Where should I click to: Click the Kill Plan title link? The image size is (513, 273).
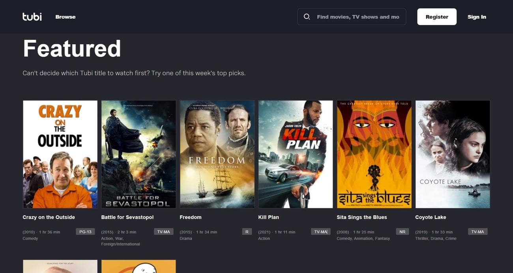point(269,217)
